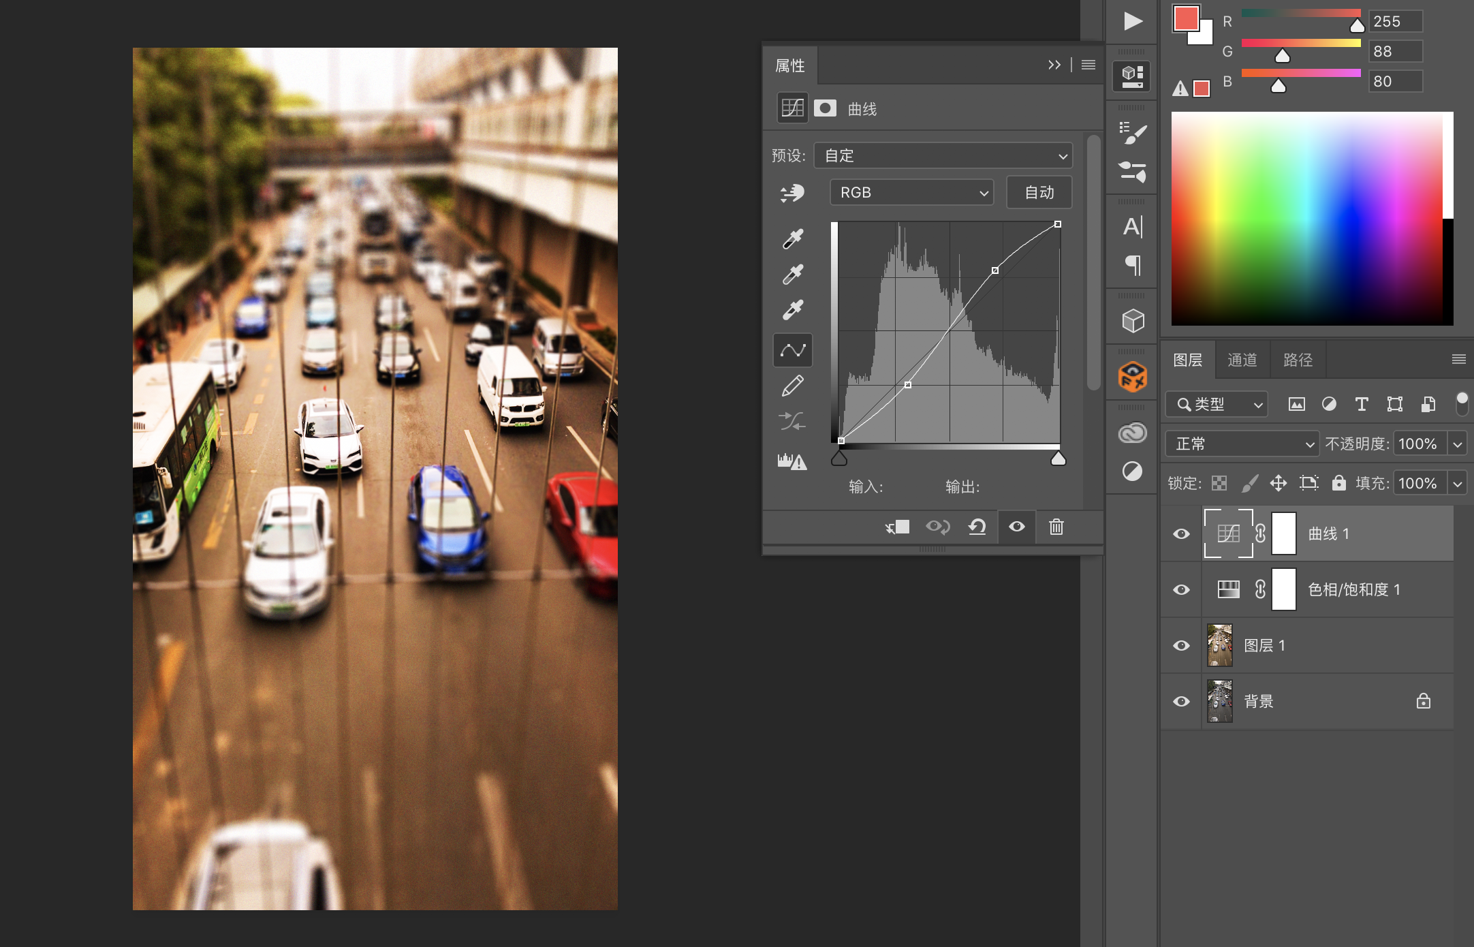Open the Character panel icon
This screenshot has height=947, width=1474.
pyautogui.click(x=1132, y=227)
